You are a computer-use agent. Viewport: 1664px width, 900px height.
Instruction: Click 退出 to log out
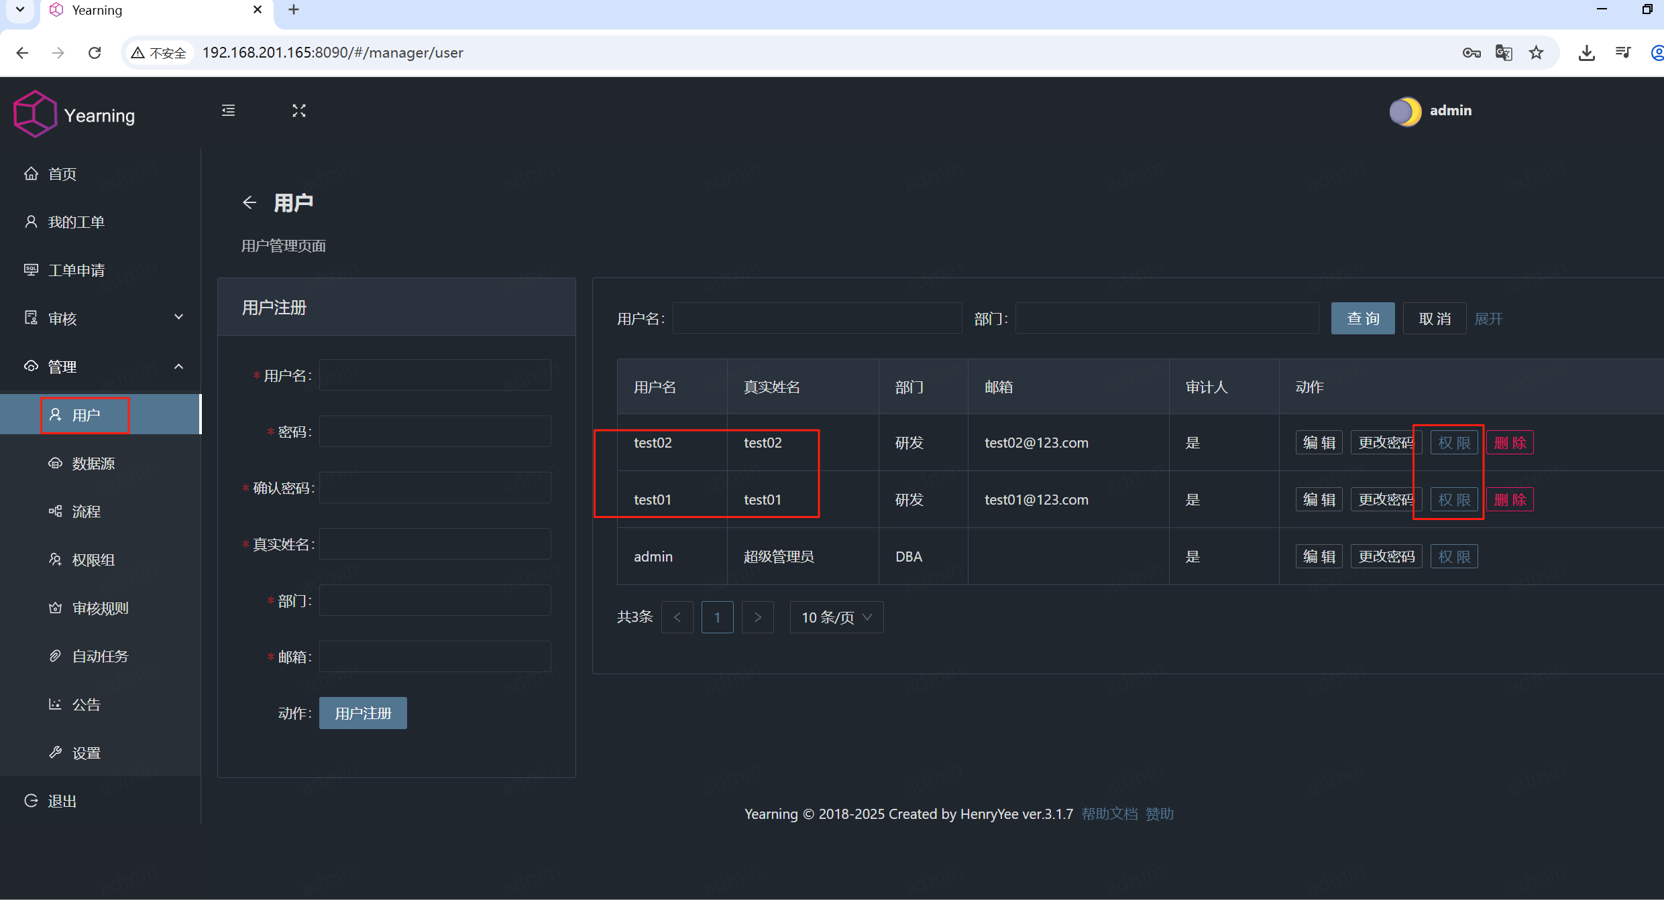click(x=61, y=801)
